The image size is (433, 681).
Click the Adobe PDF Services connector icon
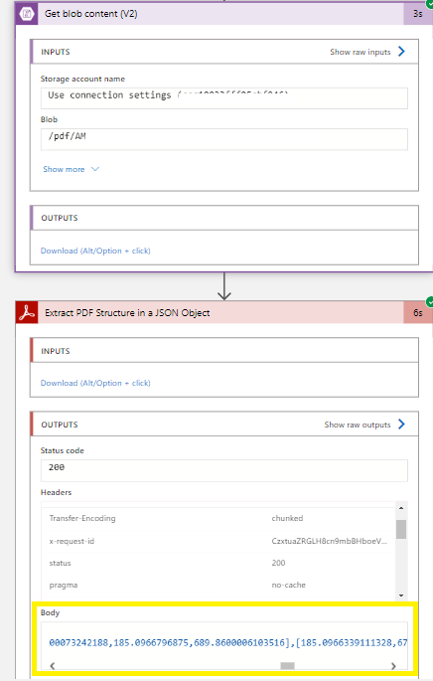point(27,312)
